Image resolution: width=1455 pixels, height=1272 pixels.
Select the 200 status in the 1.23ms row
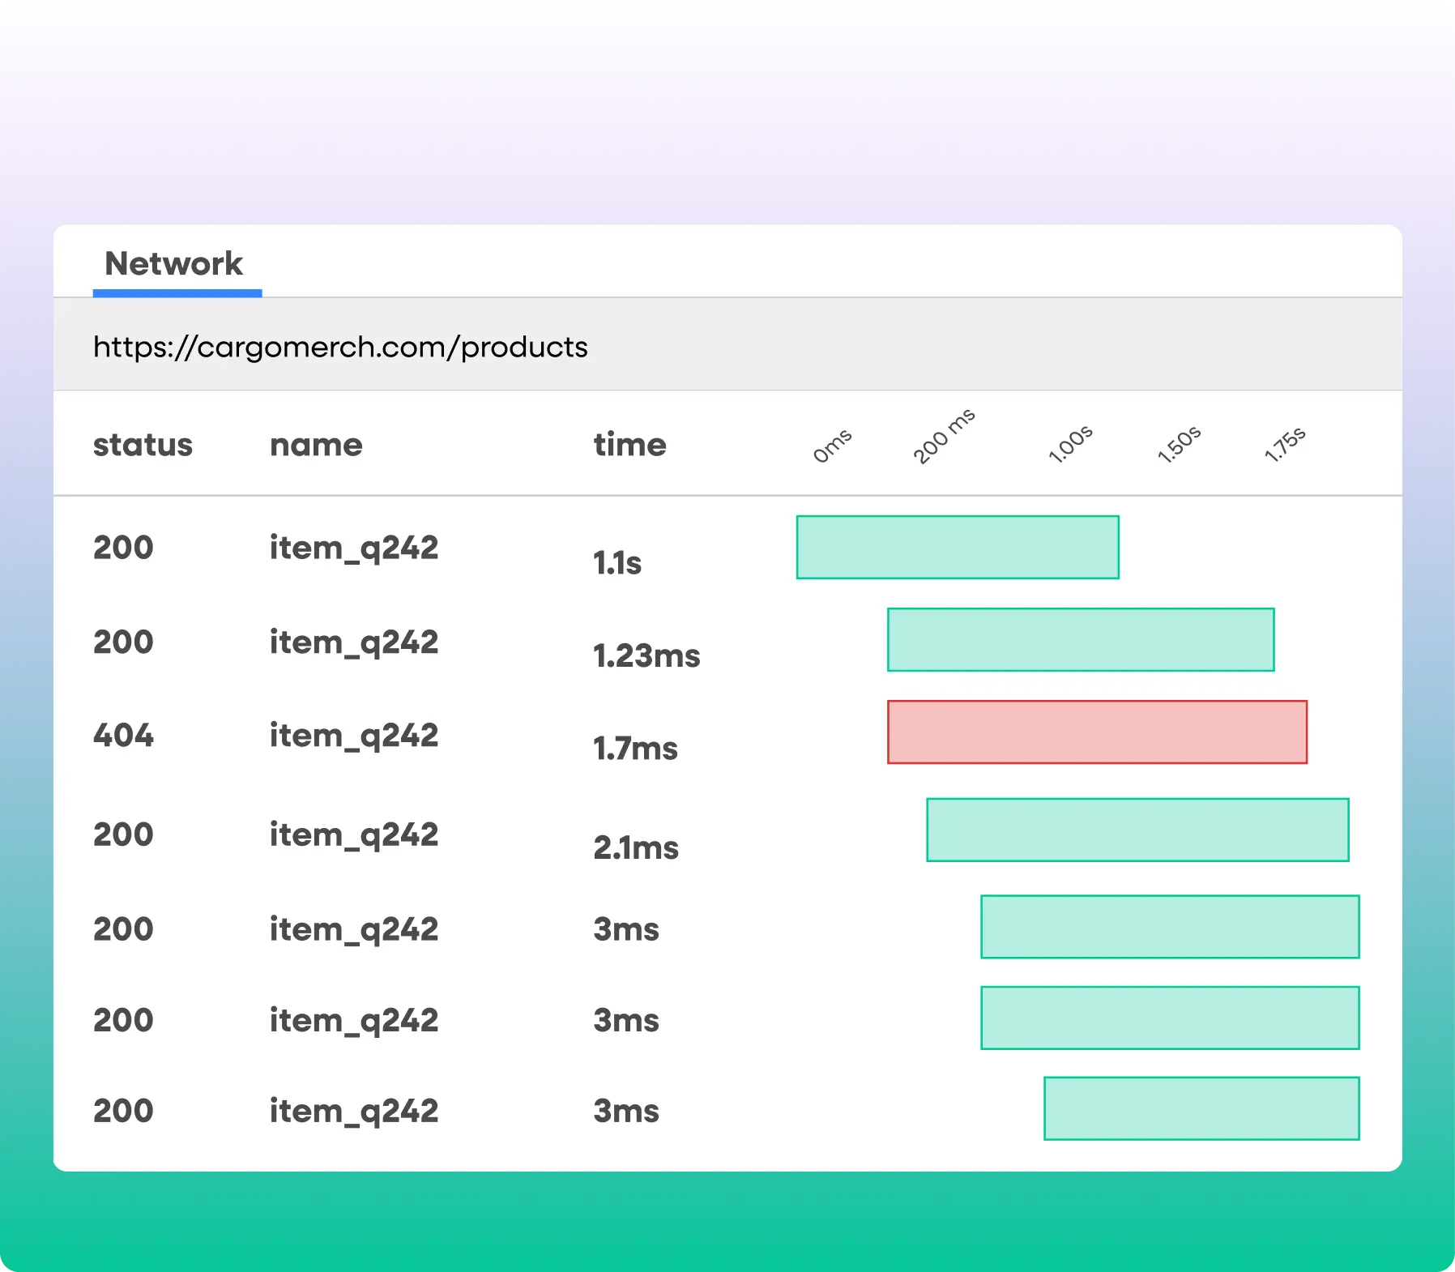(x=123, y=642)
